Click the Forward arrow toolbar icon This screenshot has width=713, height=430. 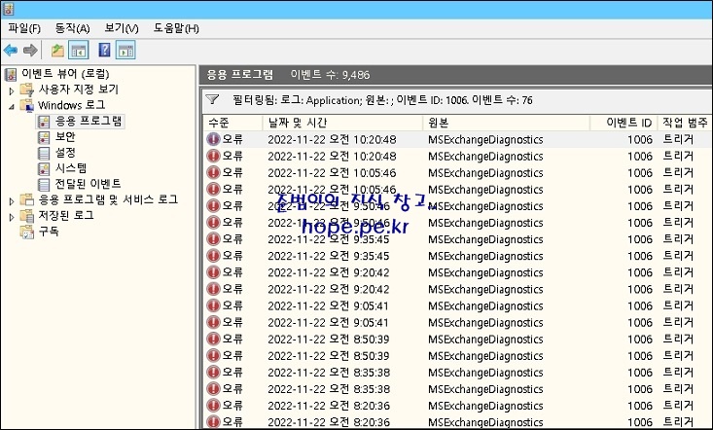[30, 50]
